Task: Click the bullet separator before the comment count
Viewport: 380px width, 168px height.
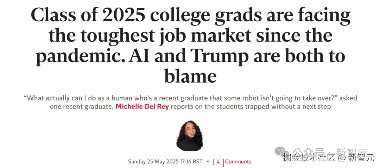Action: pos(208,162)
